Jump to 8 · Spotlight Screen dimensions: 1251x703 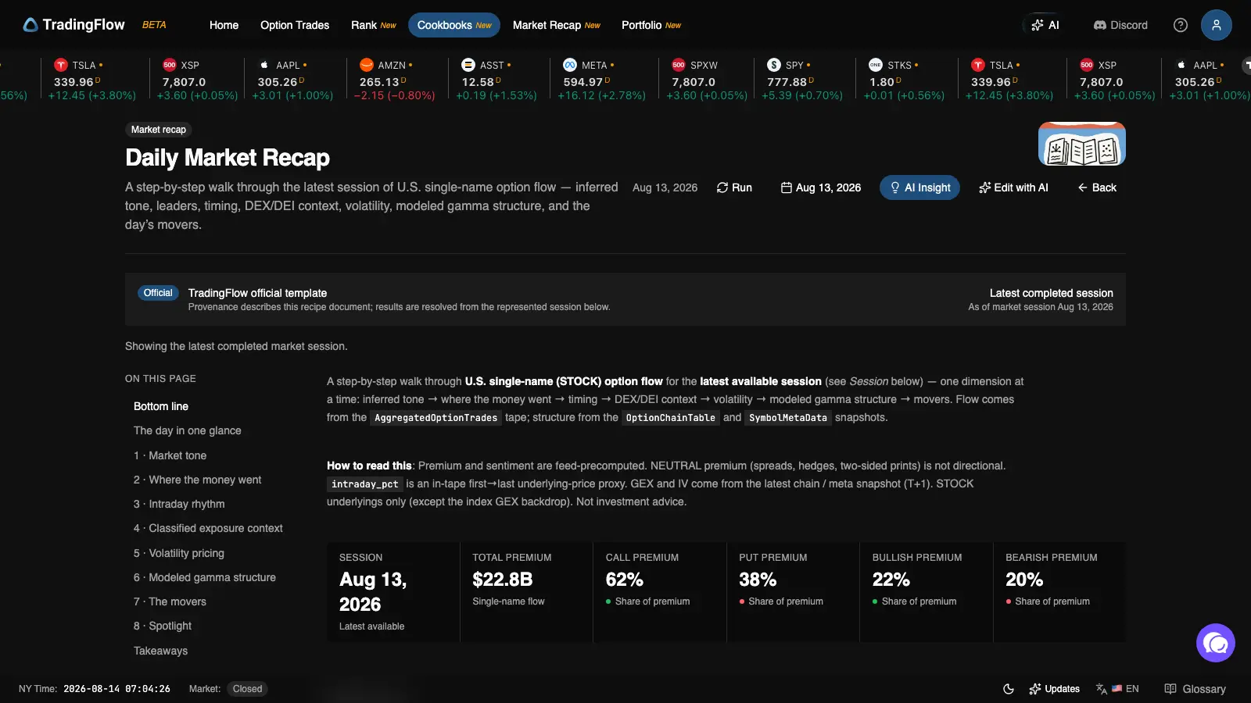(163, 626)
